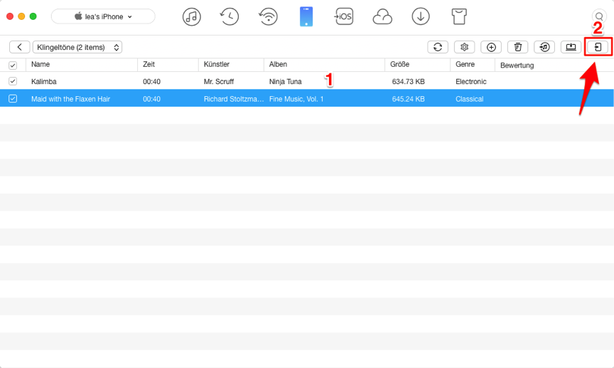Click the Richard Stoltzma… artist cell
The width and height of the screenshot is (614, 368).
coord(233,99)
